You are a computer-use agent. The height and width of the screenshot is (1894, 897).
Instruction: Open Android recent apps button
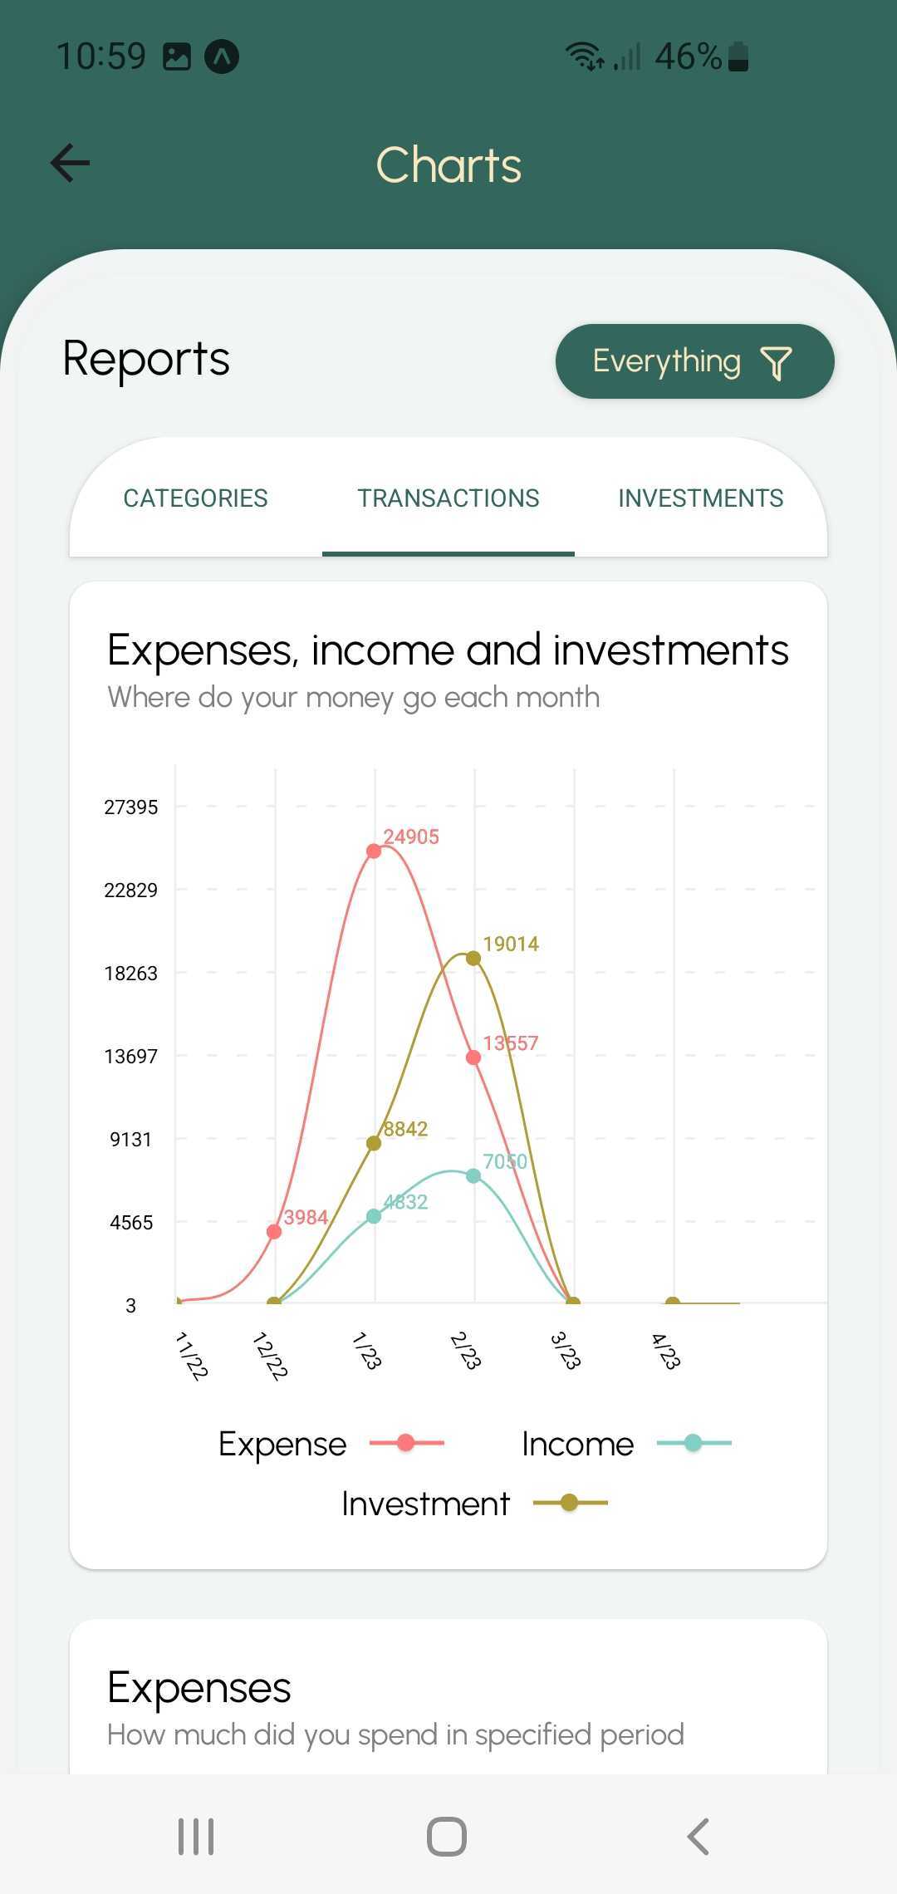click(x=196, y=1836)
